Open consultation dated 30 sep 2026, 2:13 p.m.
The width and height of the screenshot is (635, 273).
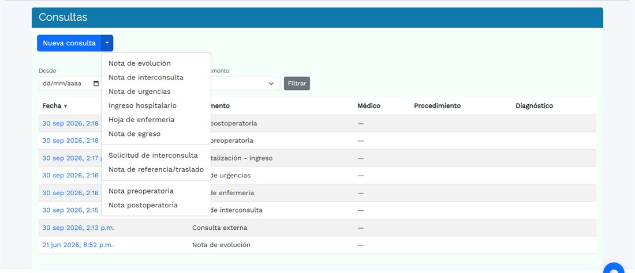tap(79, 227)
